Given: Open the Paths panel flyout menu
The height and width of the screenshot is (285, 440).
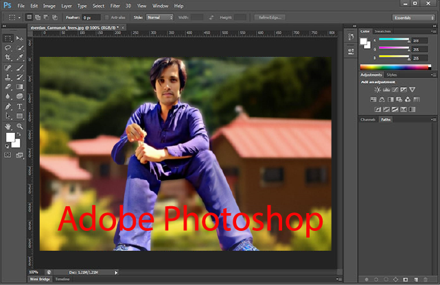Looking at the screenshot, I should pyautogui.click(x=433, y=119).
